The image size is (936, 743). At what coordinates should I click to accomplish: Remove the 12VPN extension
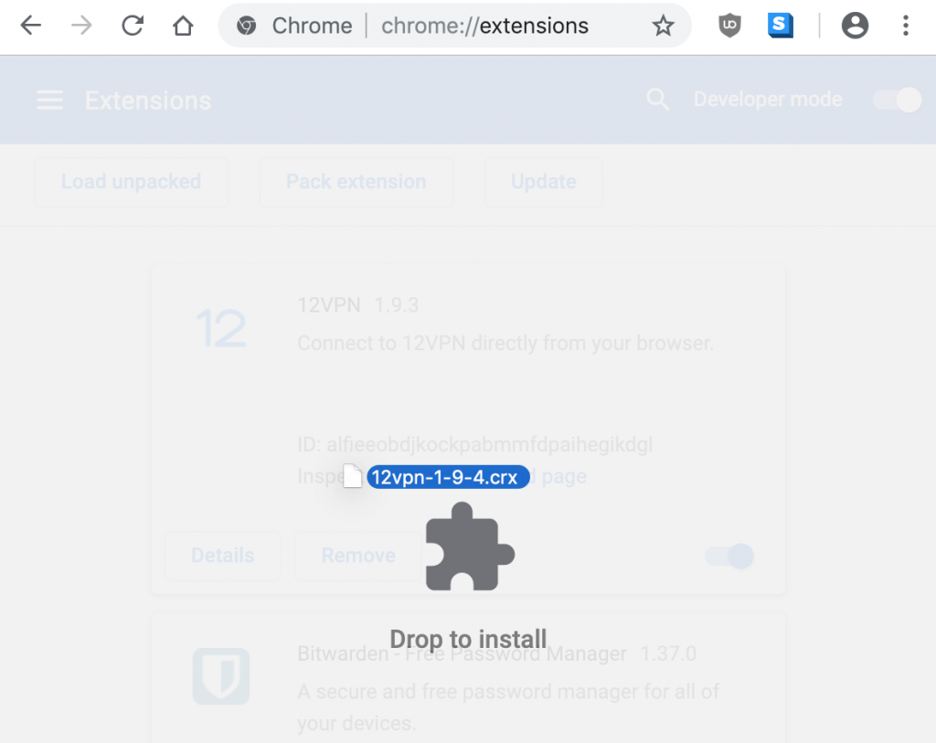tap(357, 556)
